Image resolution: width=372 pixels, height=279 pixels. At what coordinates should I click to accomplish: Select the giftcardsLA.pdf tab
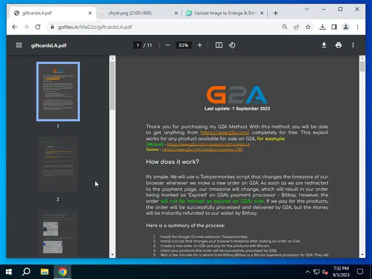coord(53,13)
